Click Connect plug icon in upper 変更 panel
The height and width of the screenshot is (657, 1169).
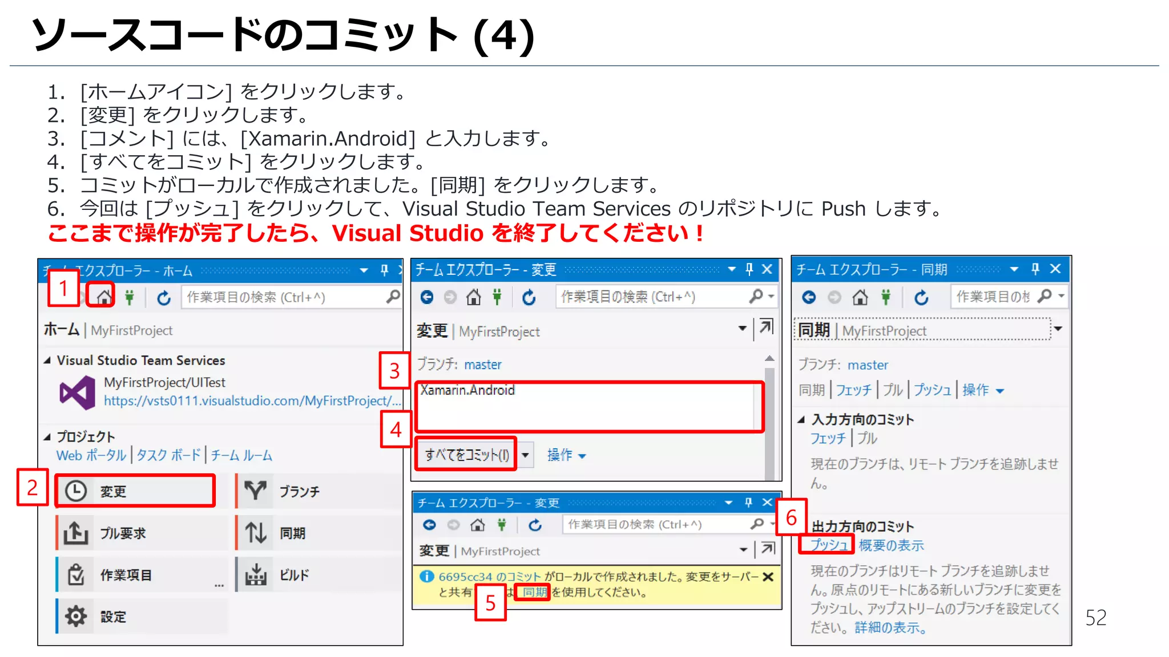(x=497, y=297)
